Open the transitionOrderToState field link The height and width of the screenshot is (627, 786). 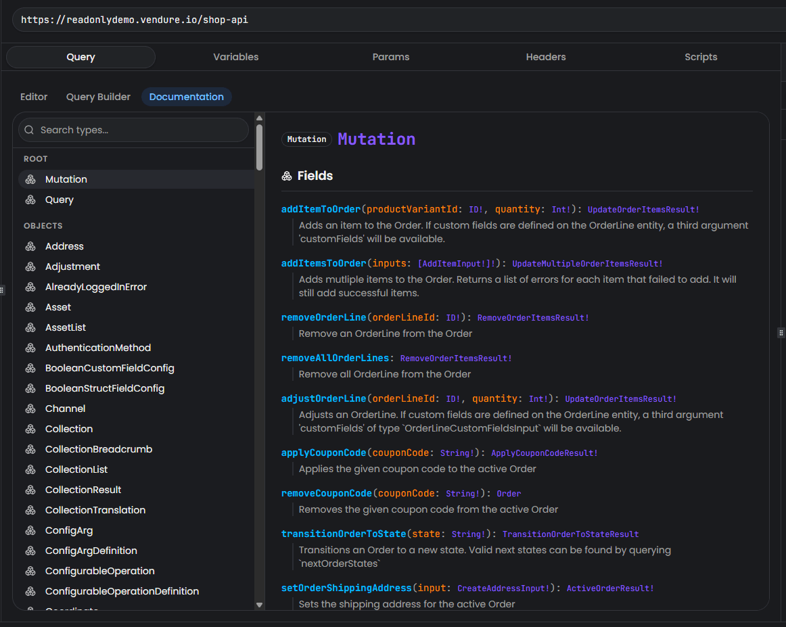coord(344,534)
